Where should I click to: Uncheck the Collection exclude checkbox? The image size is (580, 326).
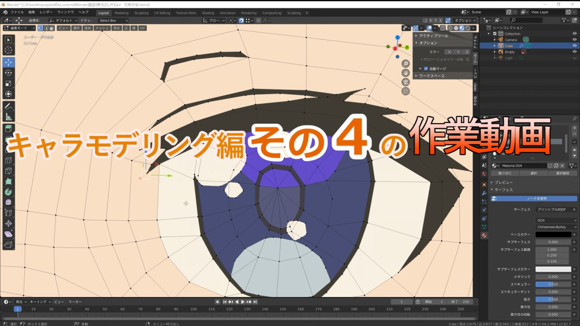(495, 34)
